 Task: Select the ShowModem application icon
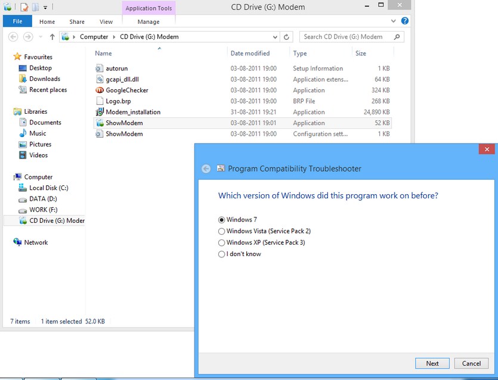pyautogui.click(x=100, y=123)
